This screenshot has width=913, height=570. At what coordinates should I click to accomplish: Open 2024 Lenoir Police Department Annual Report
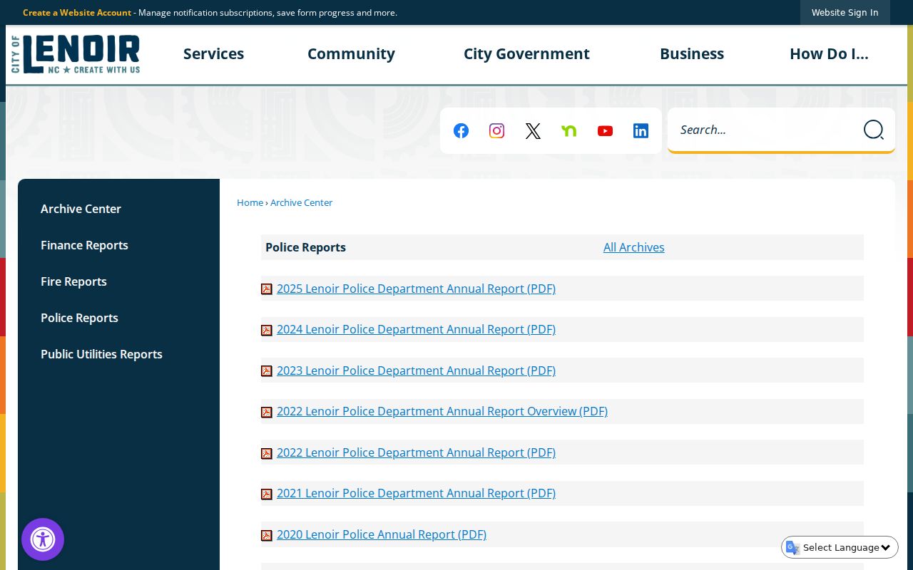[416, 329]
